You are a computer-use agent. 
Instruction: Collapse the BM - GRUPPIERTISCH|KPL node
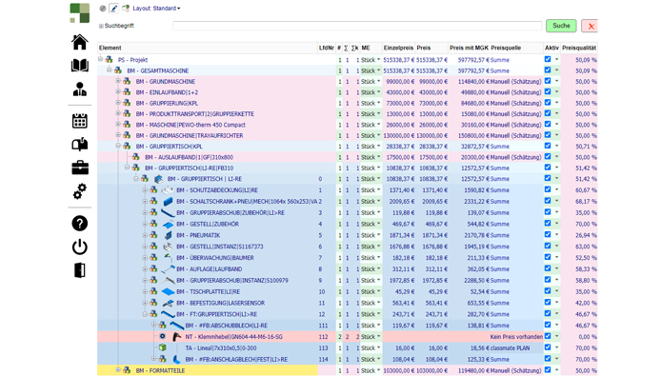pyautogui.click(x=118, y=146)
